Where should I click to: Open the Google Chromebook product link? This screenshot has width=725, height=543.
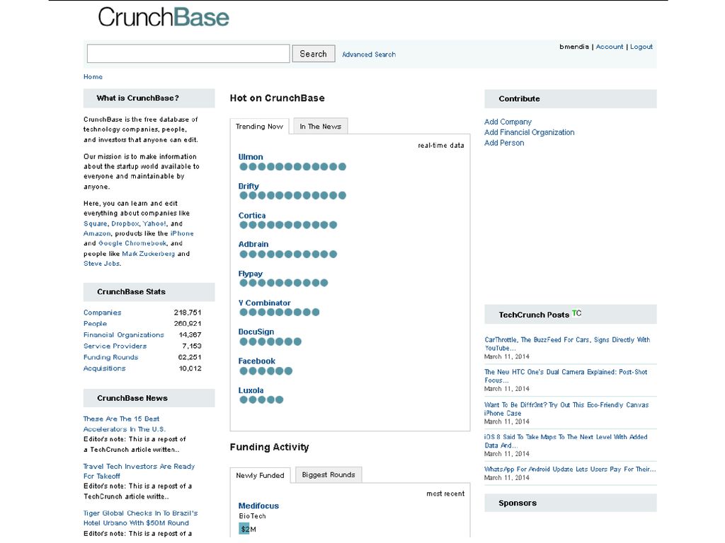[132, 243]
